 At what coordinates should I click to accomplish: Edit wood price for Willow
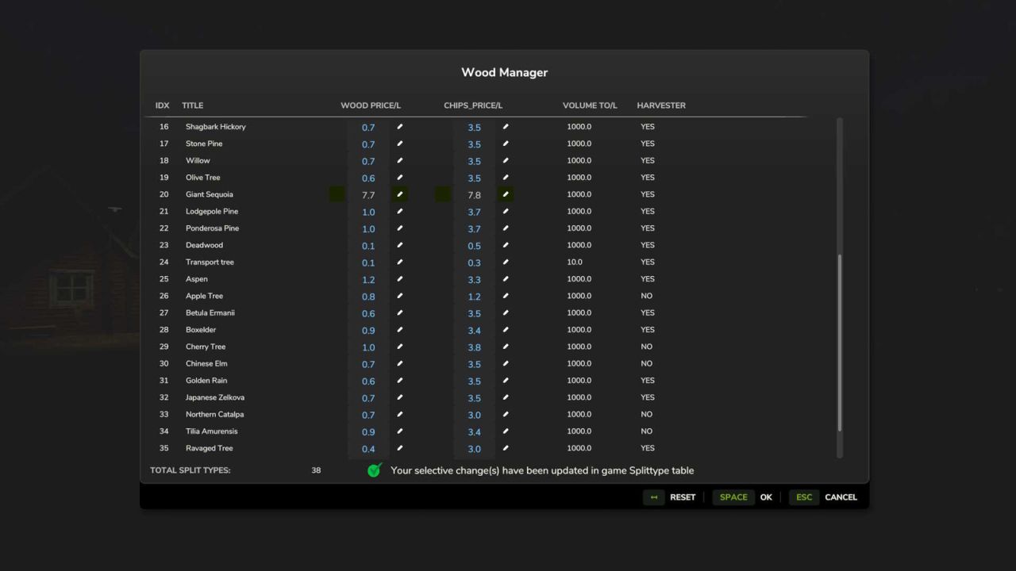[x=400, y=161]
